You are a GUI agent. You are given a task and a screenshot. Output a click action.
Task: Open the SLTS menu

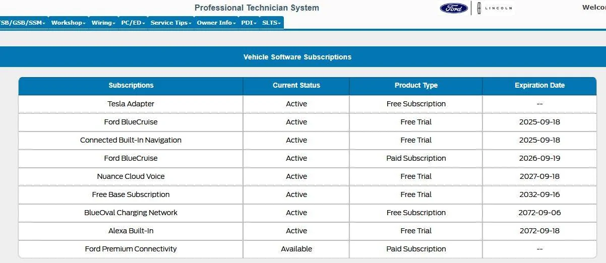tap(271, 23)
